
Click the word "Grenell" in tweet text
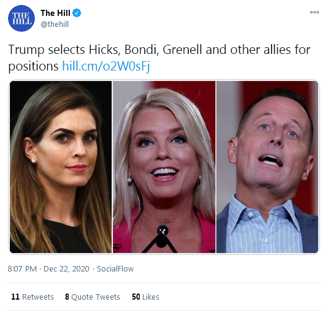(182, 50)
